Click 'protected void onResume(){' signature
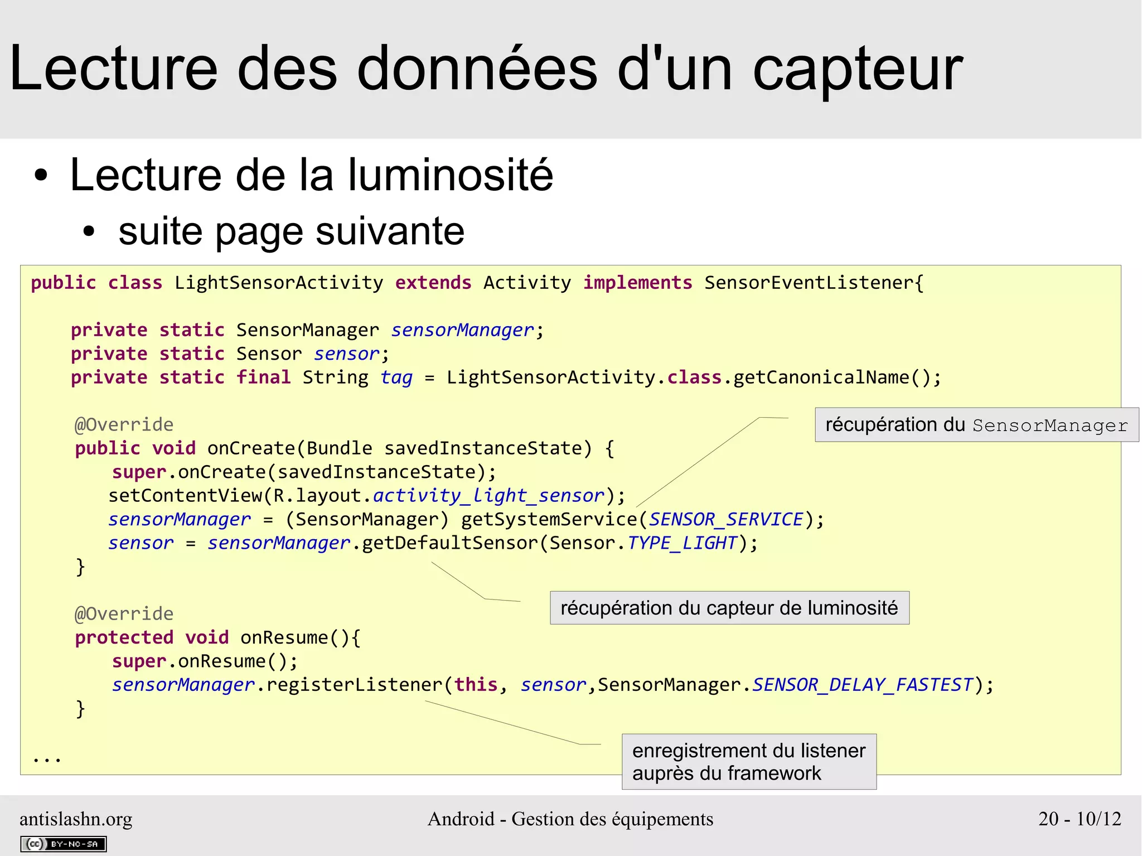The height and width of the screenshot is (856, 1142). pos(218,637)
